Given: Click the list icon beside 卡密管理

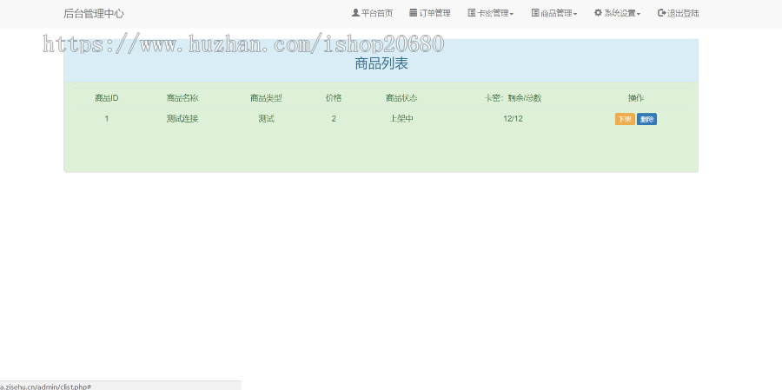Looking at the screenshot, I should 471,13.
